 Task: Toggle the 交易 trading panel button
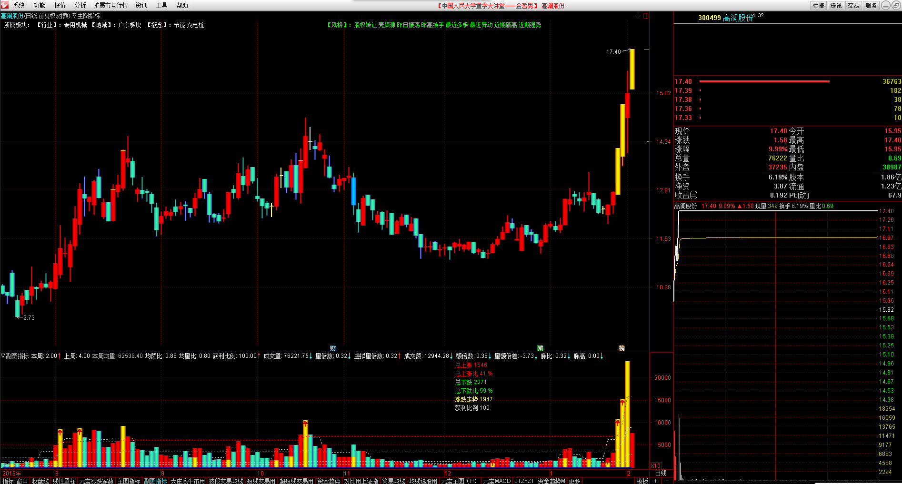point(853,5)
